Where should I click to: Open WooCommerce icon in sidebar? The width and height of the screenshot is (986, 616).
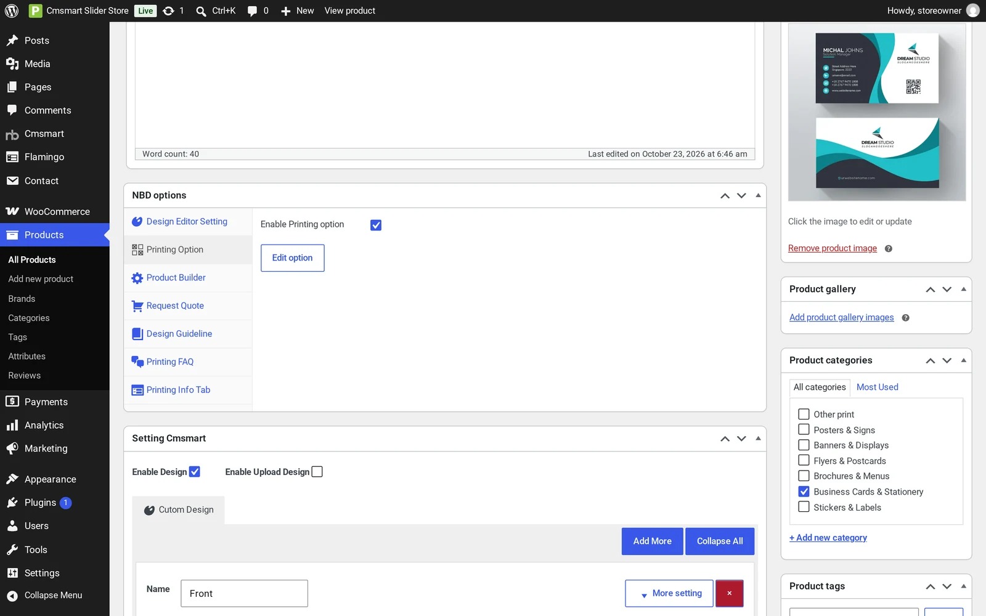[x=12, y=211]
